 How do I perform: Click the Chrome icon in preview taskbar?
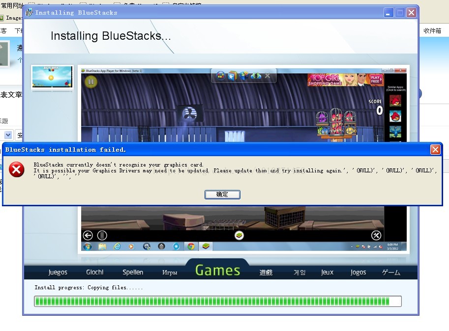tap(191, 246)
